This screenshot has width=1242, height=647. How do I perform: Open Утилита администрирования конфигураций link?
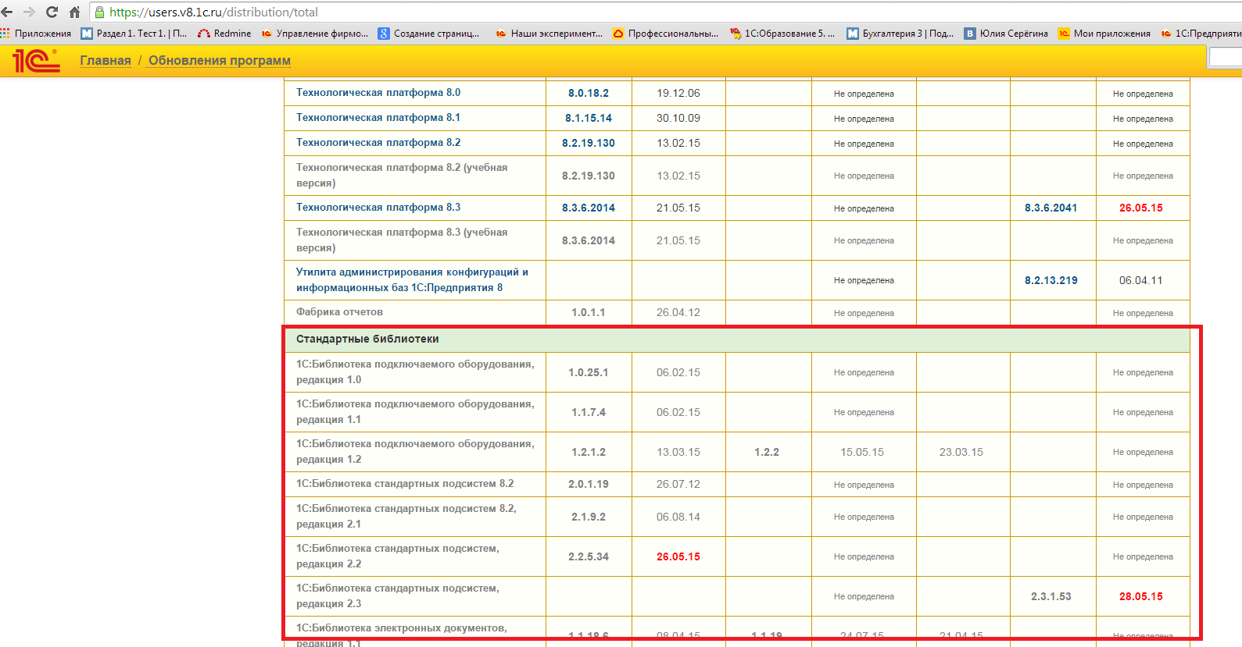point(412,280)
